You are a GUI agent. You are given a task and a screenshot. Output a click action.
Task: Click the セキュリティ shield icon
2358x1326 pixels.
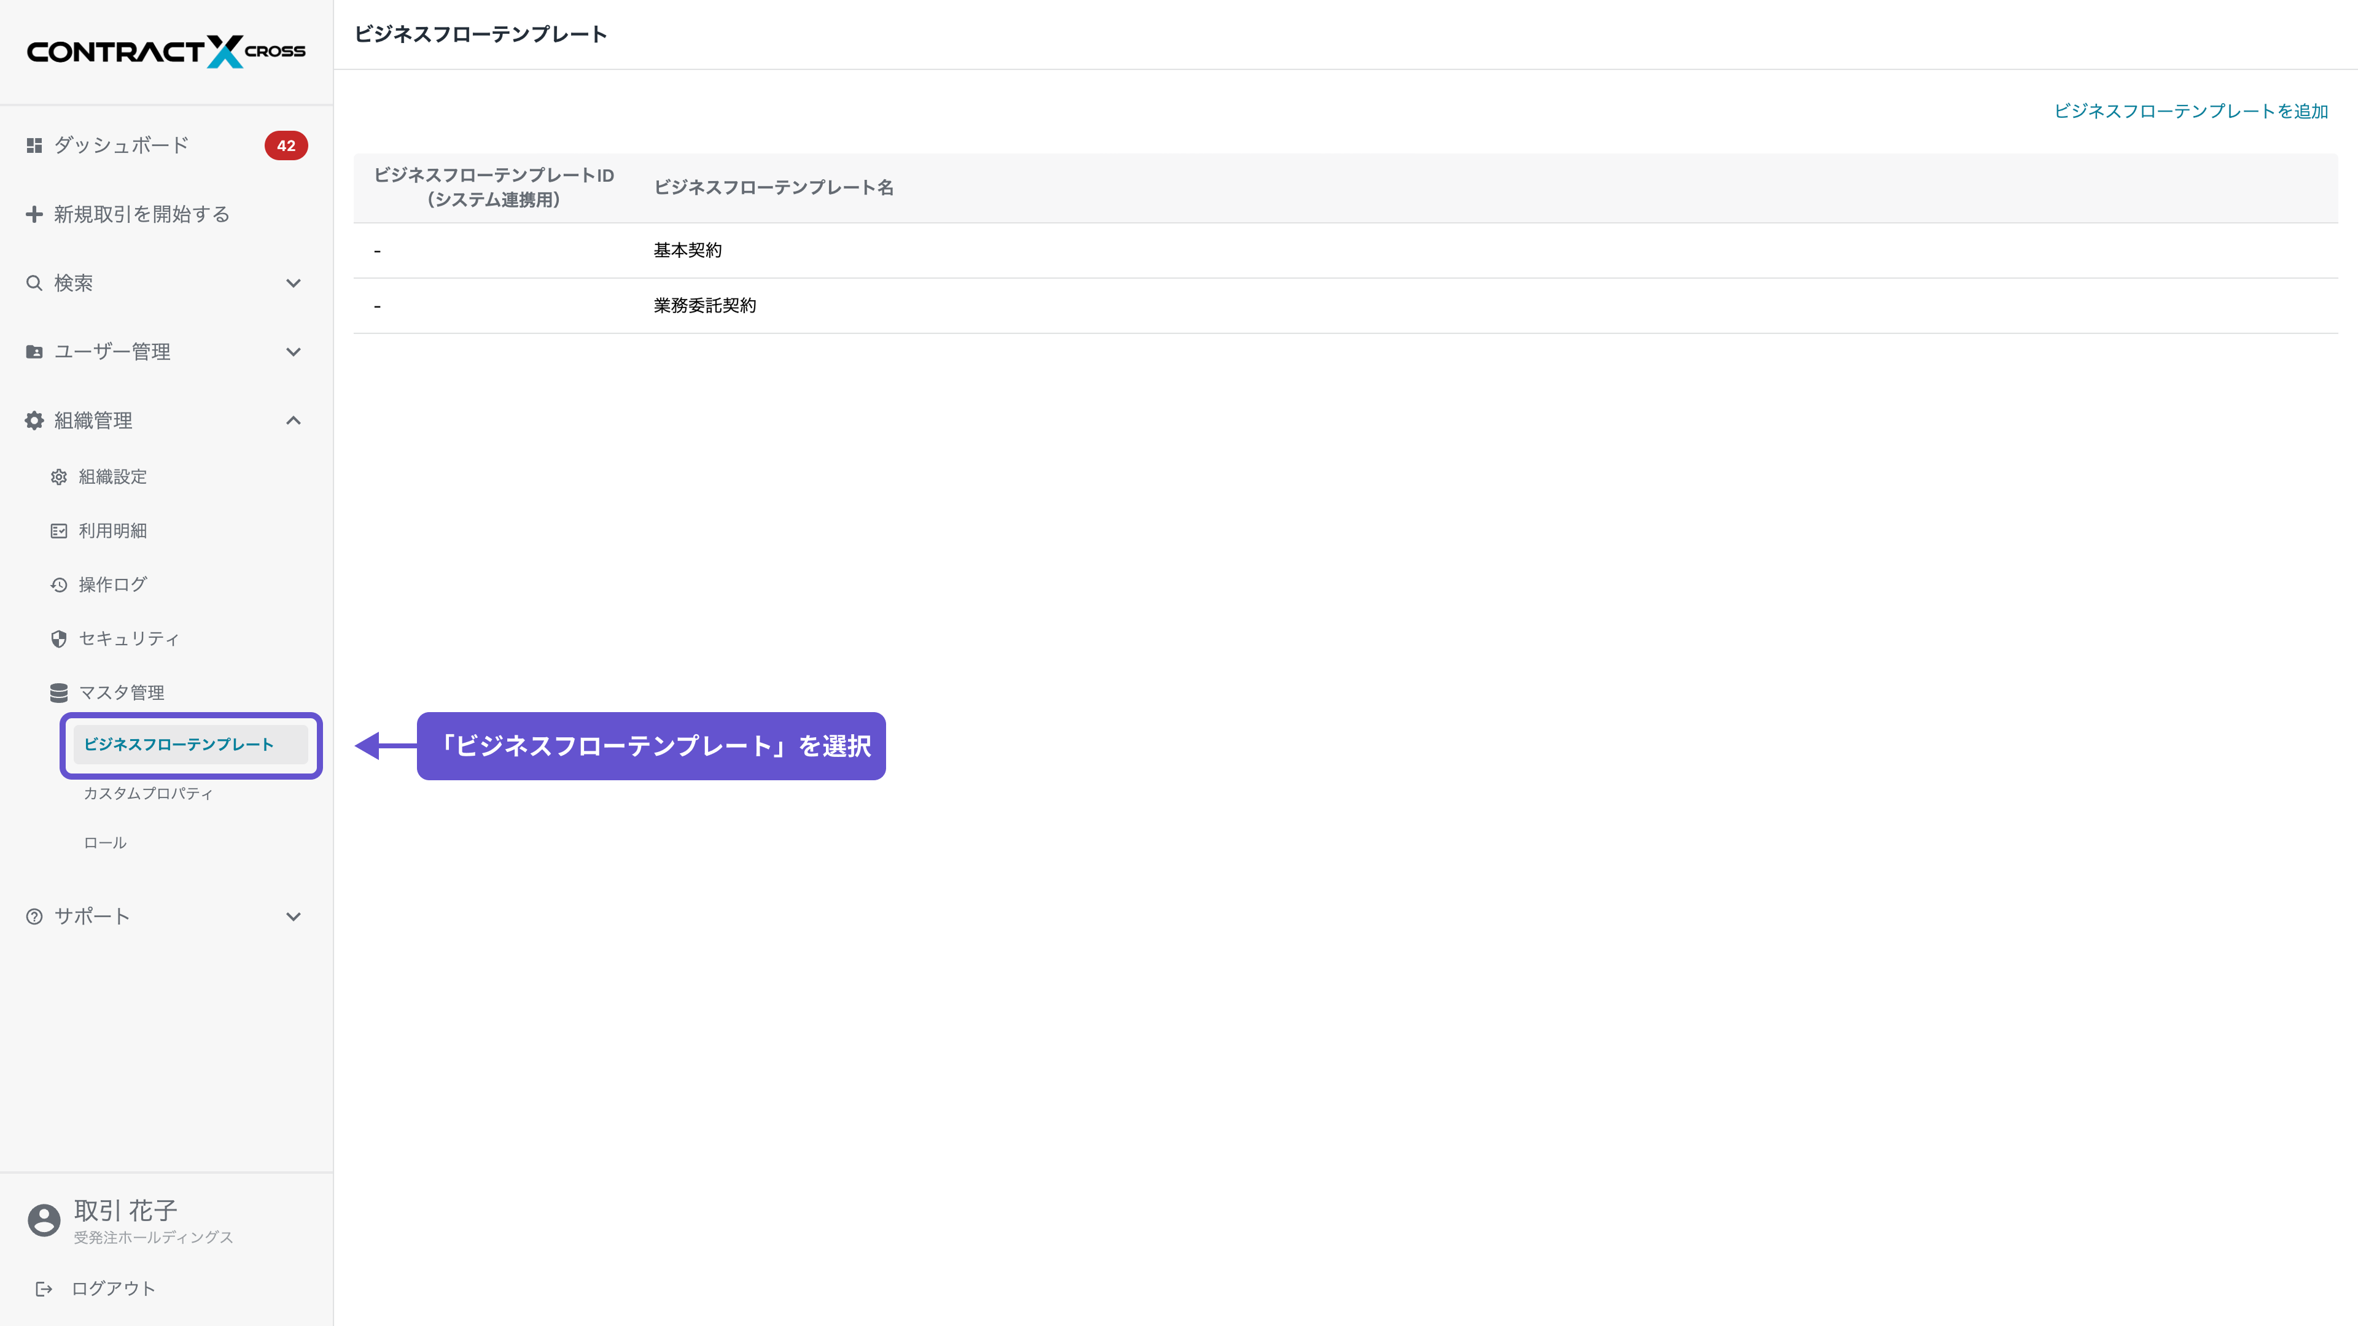58,638
